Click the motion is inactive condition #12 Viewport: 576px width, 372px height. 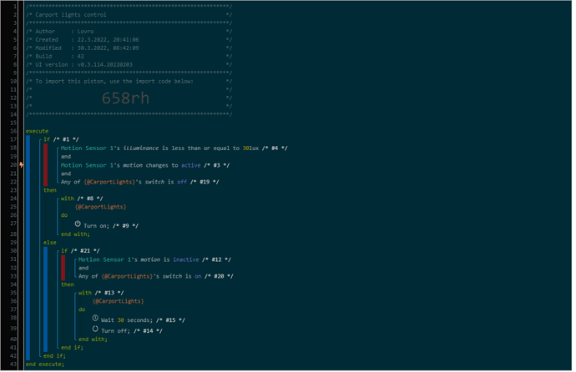[x=154, y=259]
